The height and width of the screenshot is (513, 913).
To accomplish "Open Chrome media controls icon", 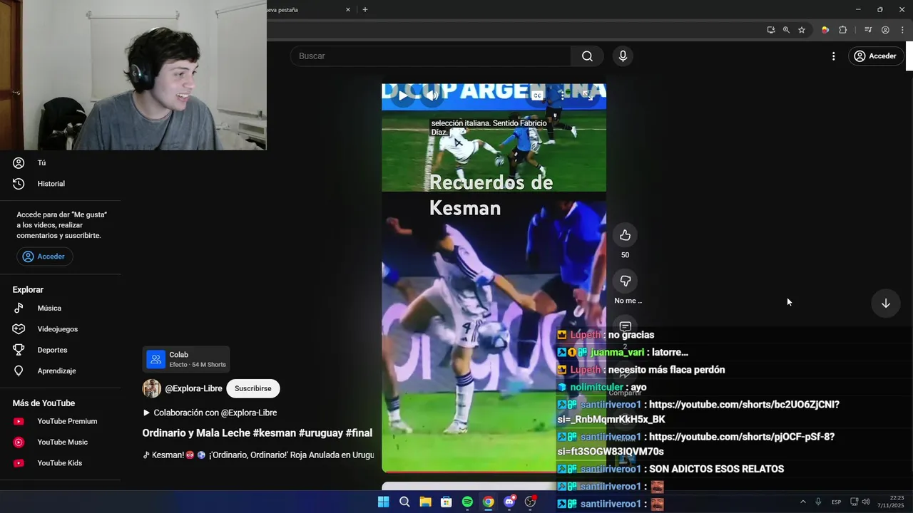I will tap(868, 30).
